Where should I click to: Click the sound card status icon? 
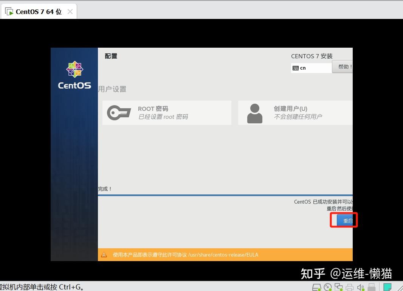[360, 287]
